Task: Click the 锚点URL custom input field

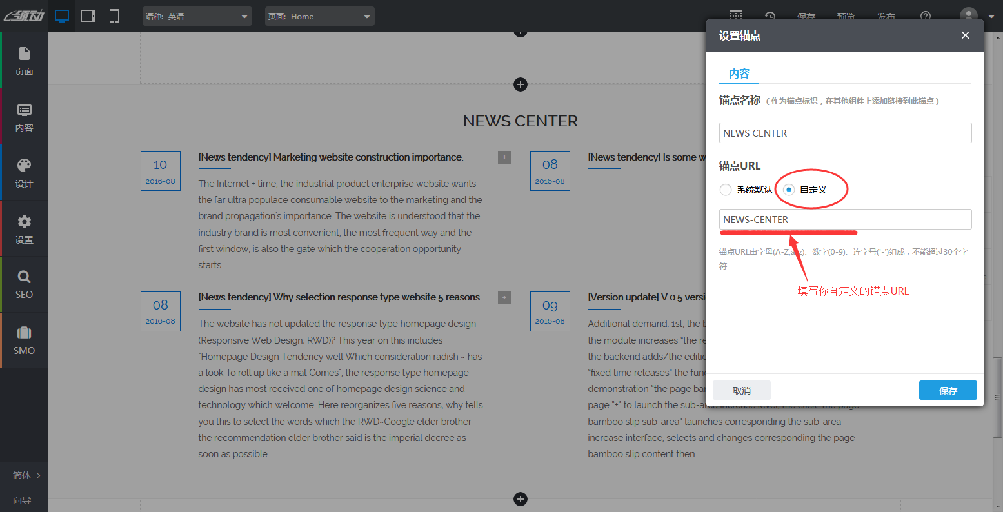Action: [845, 219]
